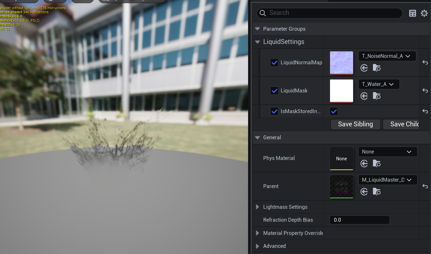This screenshot has width=431, height=254.
Task: Use selected asset for Parent
Action: tap(364, 192)
